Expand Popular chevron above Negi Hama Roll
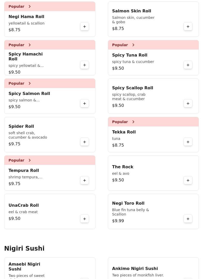The height and width of the screenshot is (279, 203). (x=30, y=6)
